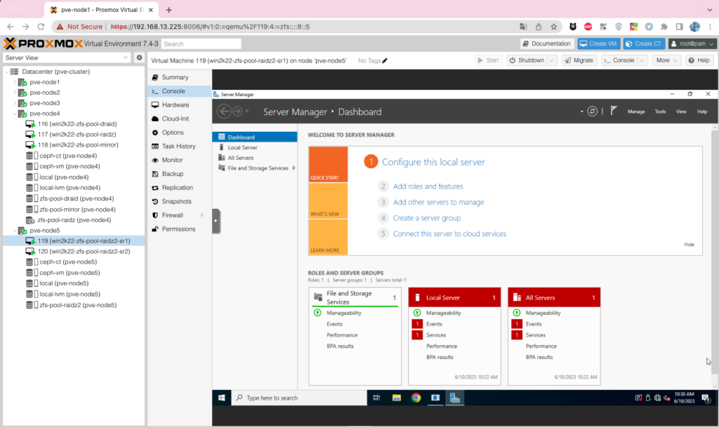Open All Servers Services red badge
The height and width of the screenshot is (427, 719).
(517, 335)
